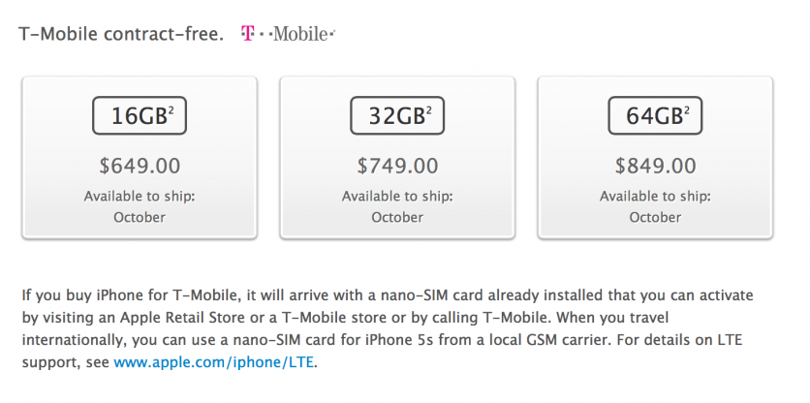Click footnote 2 superscript on 64GB
Image resolution: width=810 pixels, height=403 pixels.
click(686, 110)
